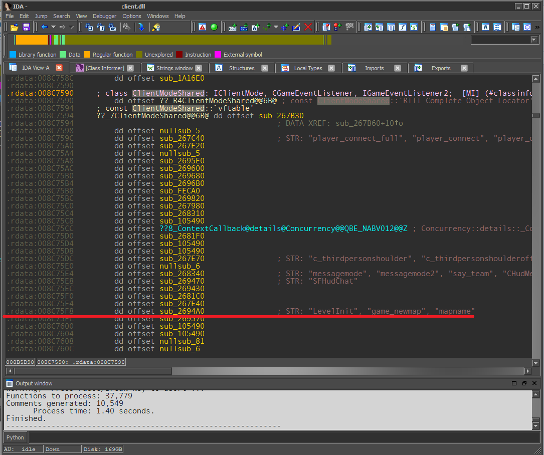Image resolution: width=544 pixels, height=455 pixels.
Task: Switch to the Structures tab
Action: tap(242, 68)
